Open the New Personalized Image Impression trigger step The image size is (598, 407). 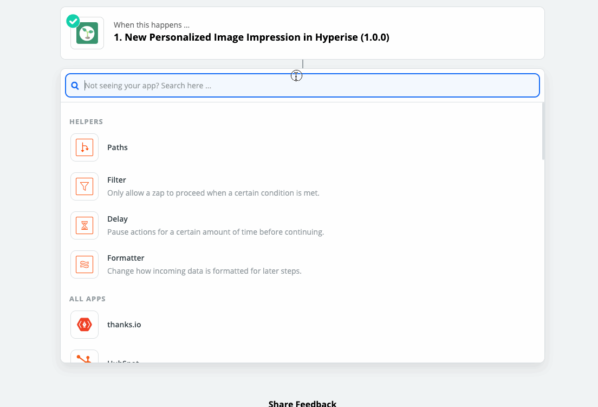[302, 33]
